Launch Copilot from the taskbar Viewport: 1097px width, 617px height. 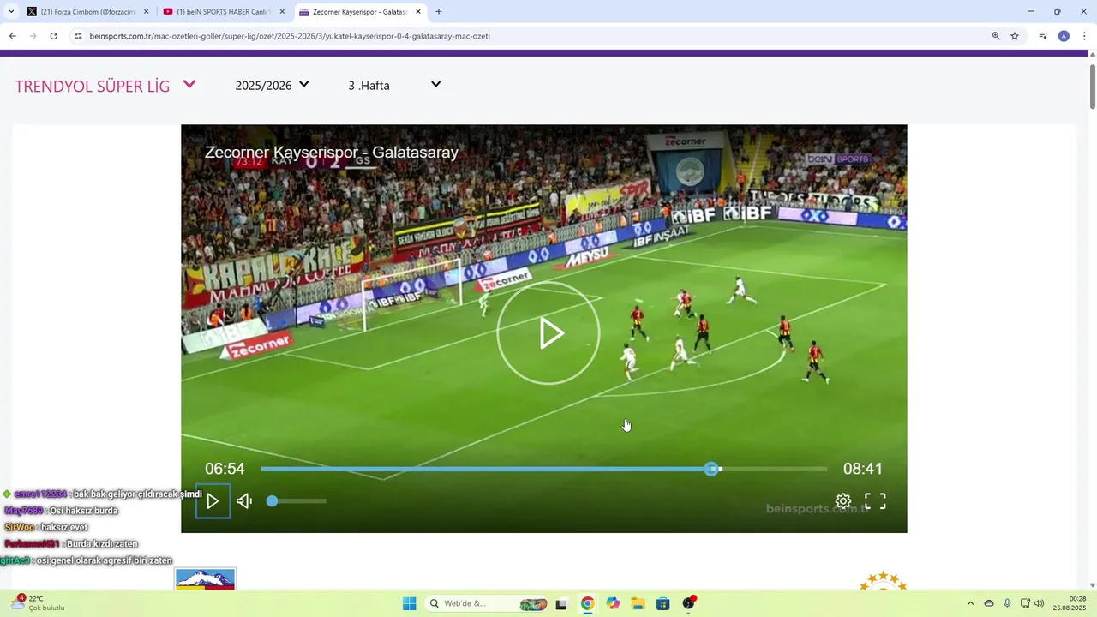click(x=613, y=603)
